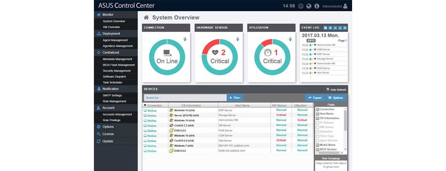This screenshot has height=171, width=446.
Task: Toggle the Auto Refresh checkbox
Action: coord(328,89)
